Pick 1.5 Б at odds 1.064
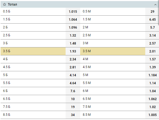The image size is (159, 120). tap(72, 19)
